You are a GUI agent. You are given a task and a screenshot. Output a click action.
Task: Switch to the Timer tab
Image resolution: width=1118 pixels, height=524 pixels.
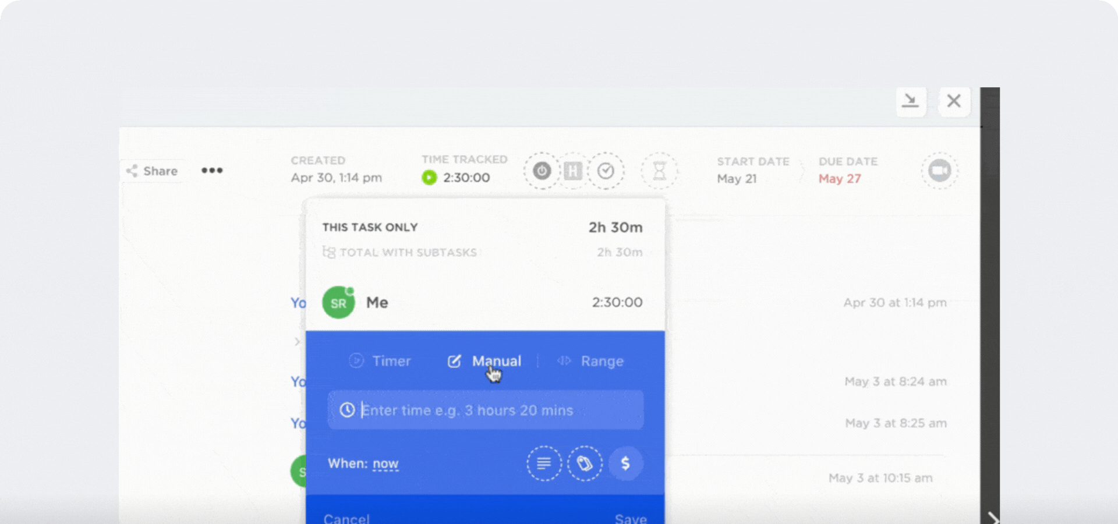380,361
